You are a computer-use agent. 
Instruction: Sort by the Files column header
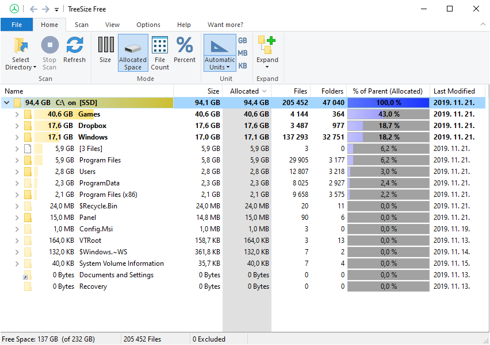pyautogui.click(x=291, y=91)
